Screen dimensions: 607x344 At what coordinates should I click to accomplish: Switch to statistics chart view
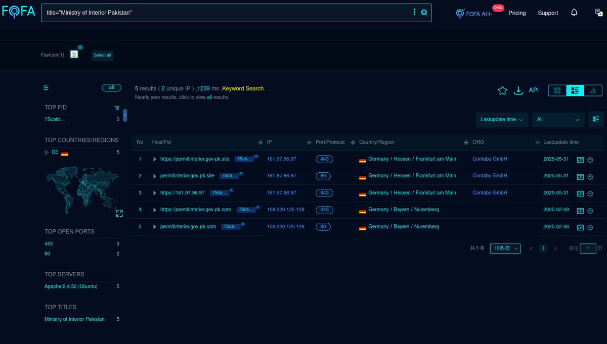[593, 90]
